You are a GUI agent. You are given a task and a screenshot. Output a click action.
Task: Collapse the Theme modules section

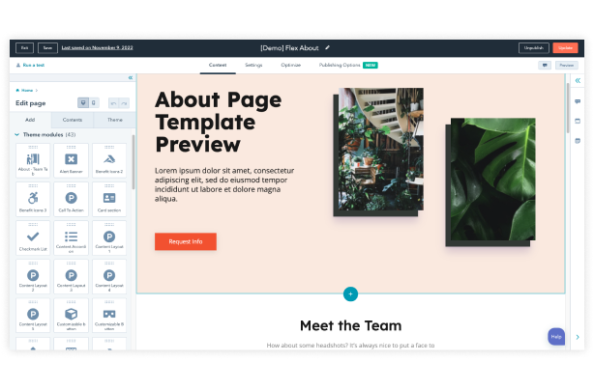[17, 134]
